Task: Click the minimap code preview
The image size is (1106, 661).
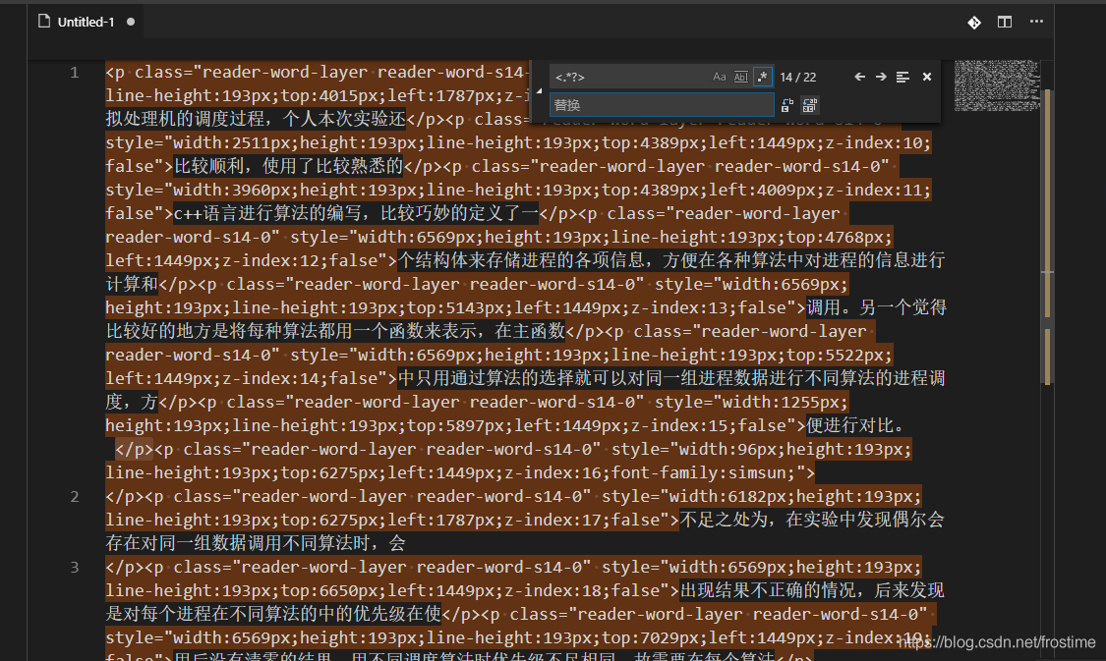Action: [997, 86]
